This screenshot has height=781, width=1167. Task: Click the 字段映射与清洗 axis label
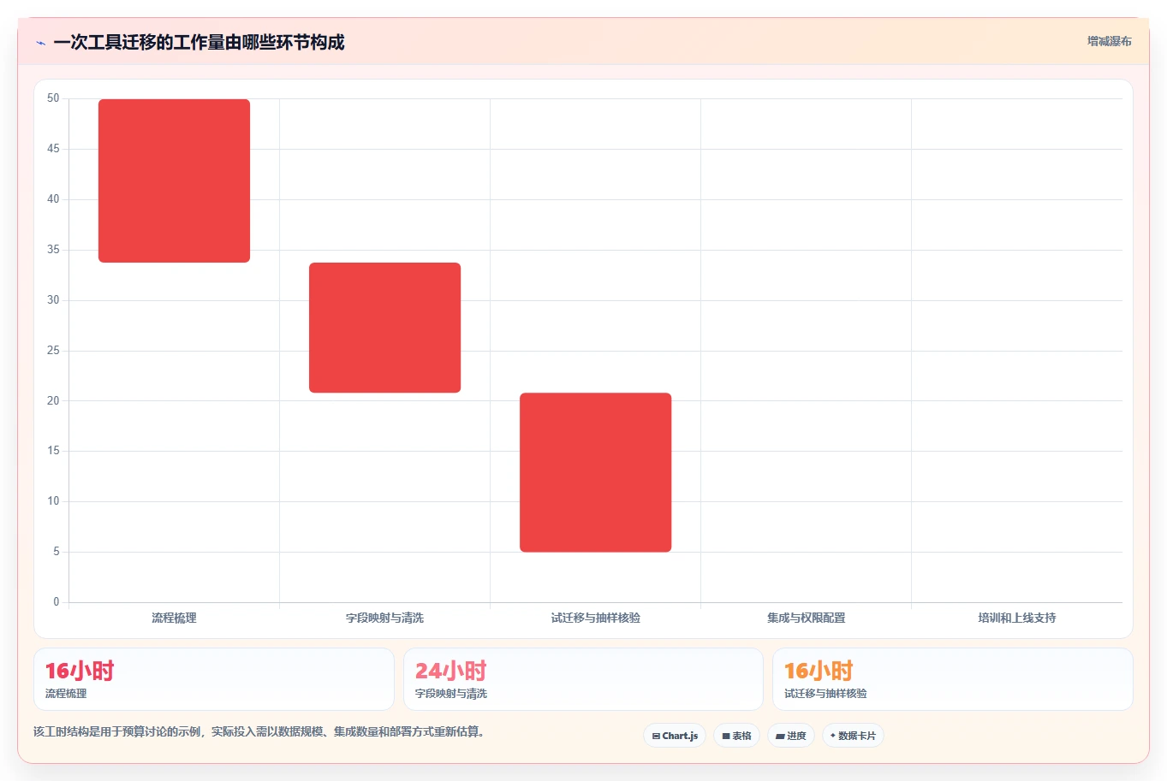tap(384, 618)
